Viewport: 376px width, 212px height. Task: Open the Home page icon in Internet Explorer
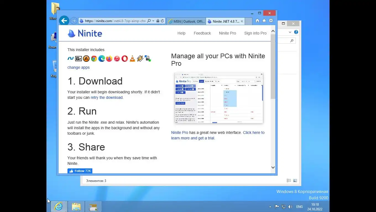(x=257, y=21)
